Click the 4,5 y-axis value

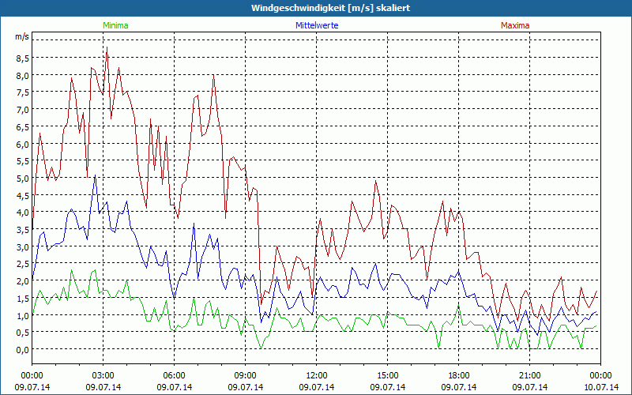click(23, 195)
